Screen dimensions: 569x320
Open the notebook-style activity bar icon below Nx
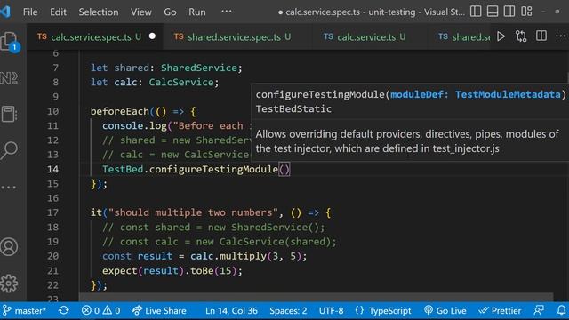[9, 114]
